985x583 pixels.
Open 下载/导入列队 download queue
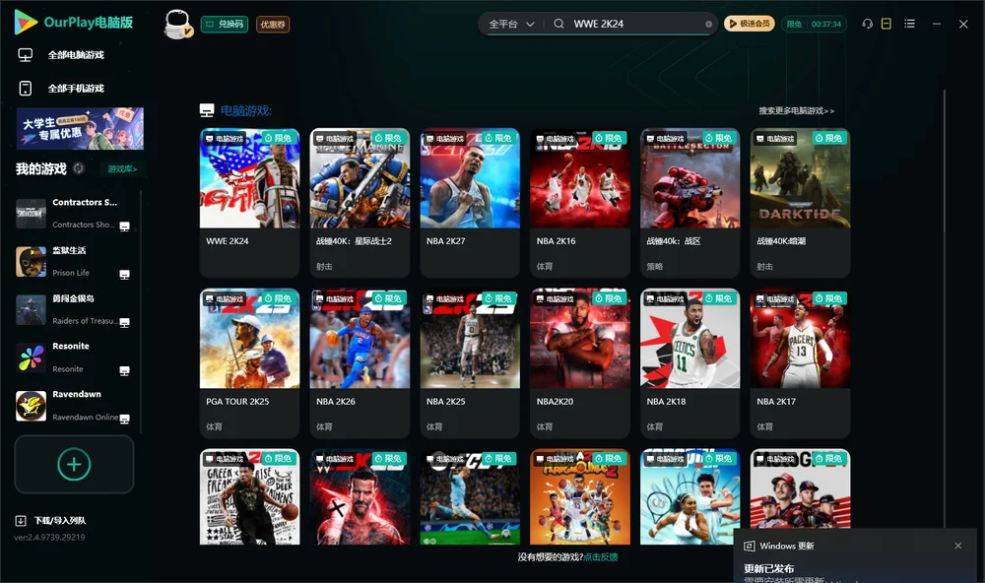[50, 521]
